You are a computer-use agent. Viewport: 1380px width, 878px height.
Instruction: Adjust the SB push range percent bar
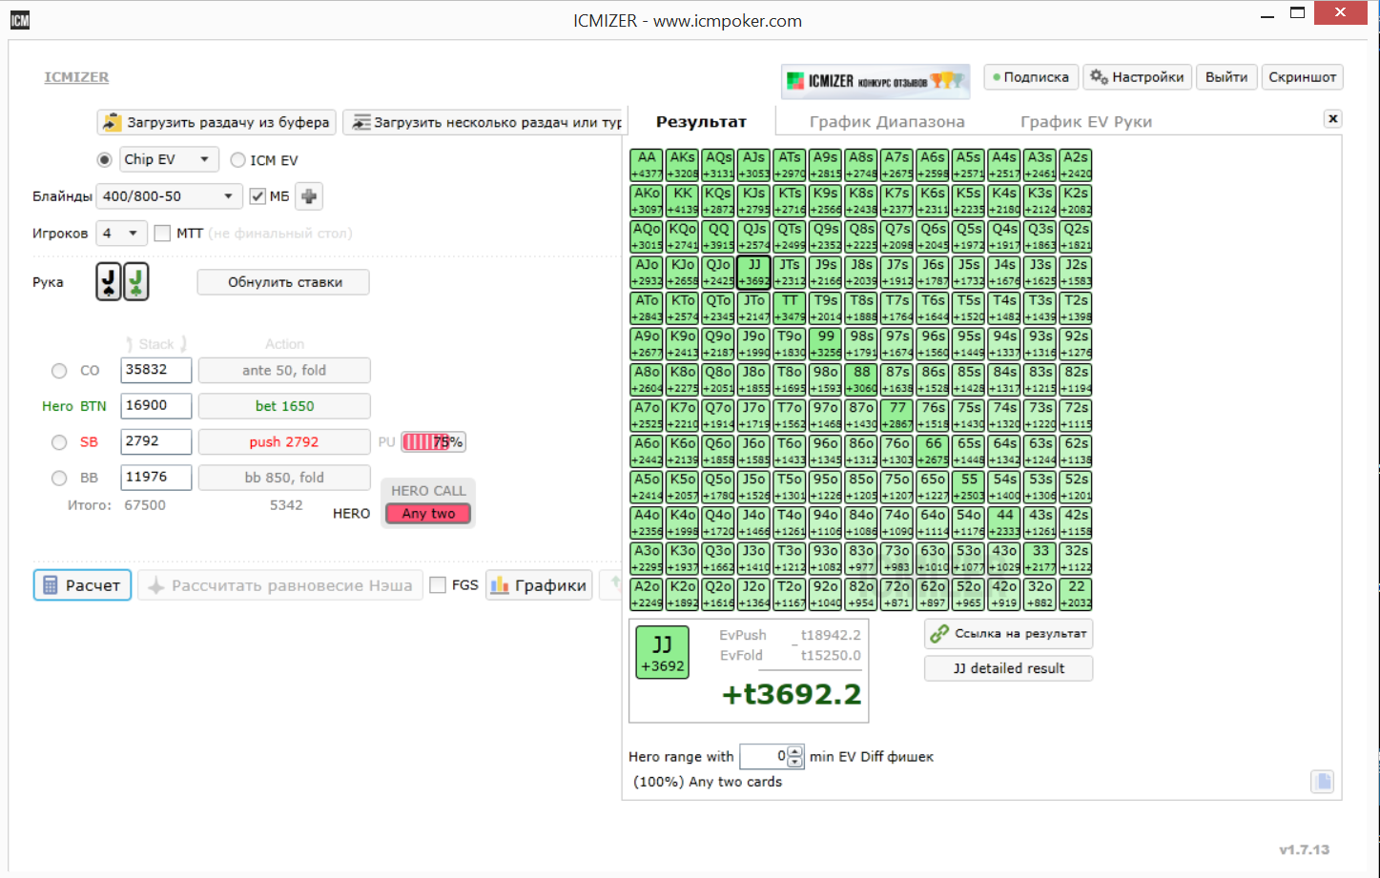point(433,442)
